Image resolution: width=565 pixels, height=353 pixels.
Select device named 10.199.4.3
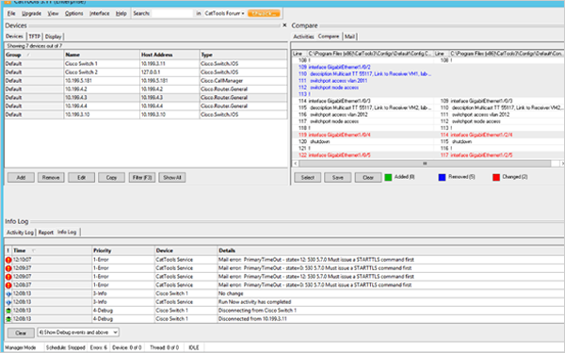[146, 98]
